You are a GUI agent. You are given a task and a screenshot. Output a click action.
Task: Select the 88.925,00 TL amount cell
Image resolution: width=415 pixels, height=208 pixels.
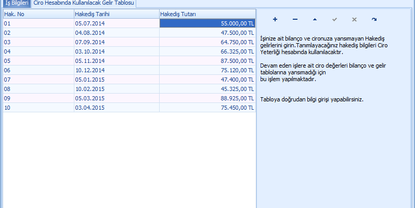pyautogui.click(x=207, y=98)
